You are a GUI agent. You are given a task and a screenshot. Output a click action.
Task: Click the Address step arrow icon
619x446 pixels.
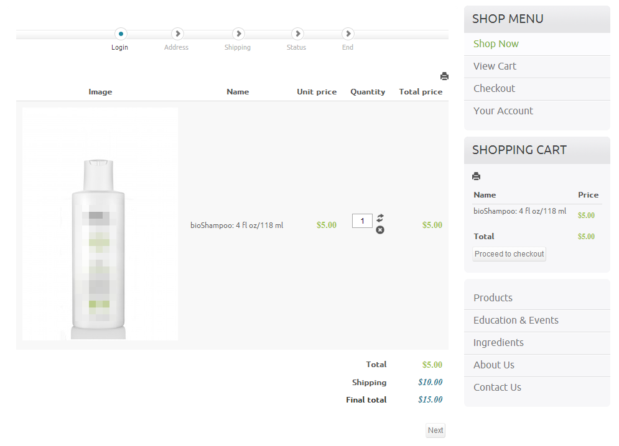point(177,34)
